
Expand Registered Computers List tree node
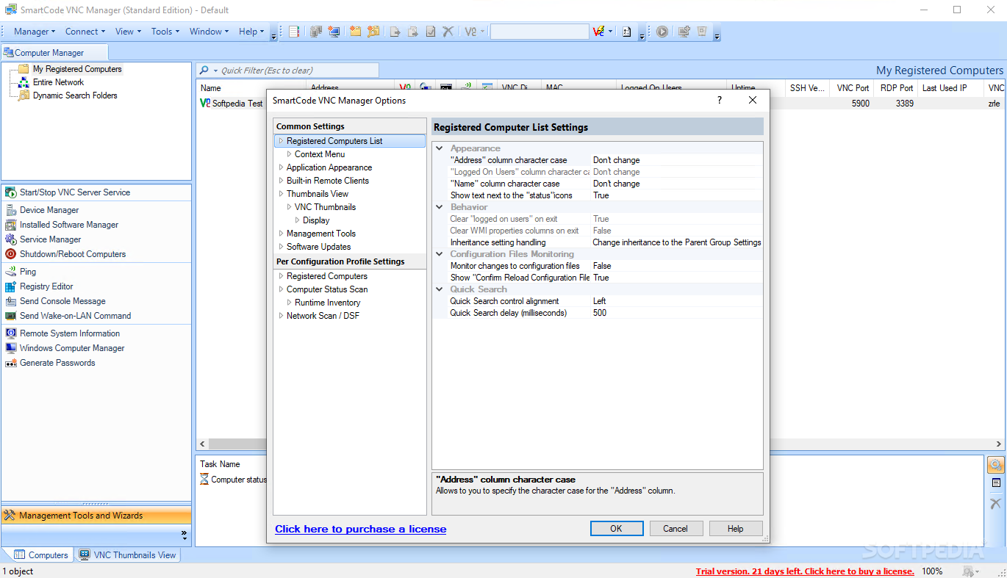point(280,141)
